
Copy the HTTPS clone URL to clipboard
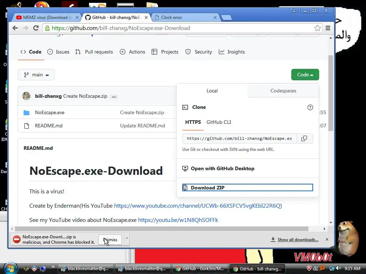(x=304, y=138)
